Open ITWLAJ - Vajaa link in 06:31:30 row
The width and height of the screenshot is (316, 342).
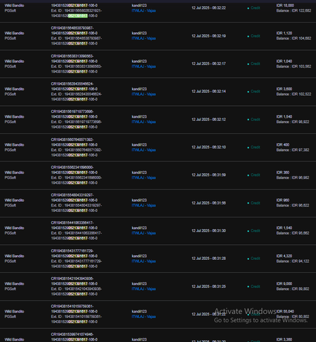coord(144,233)
